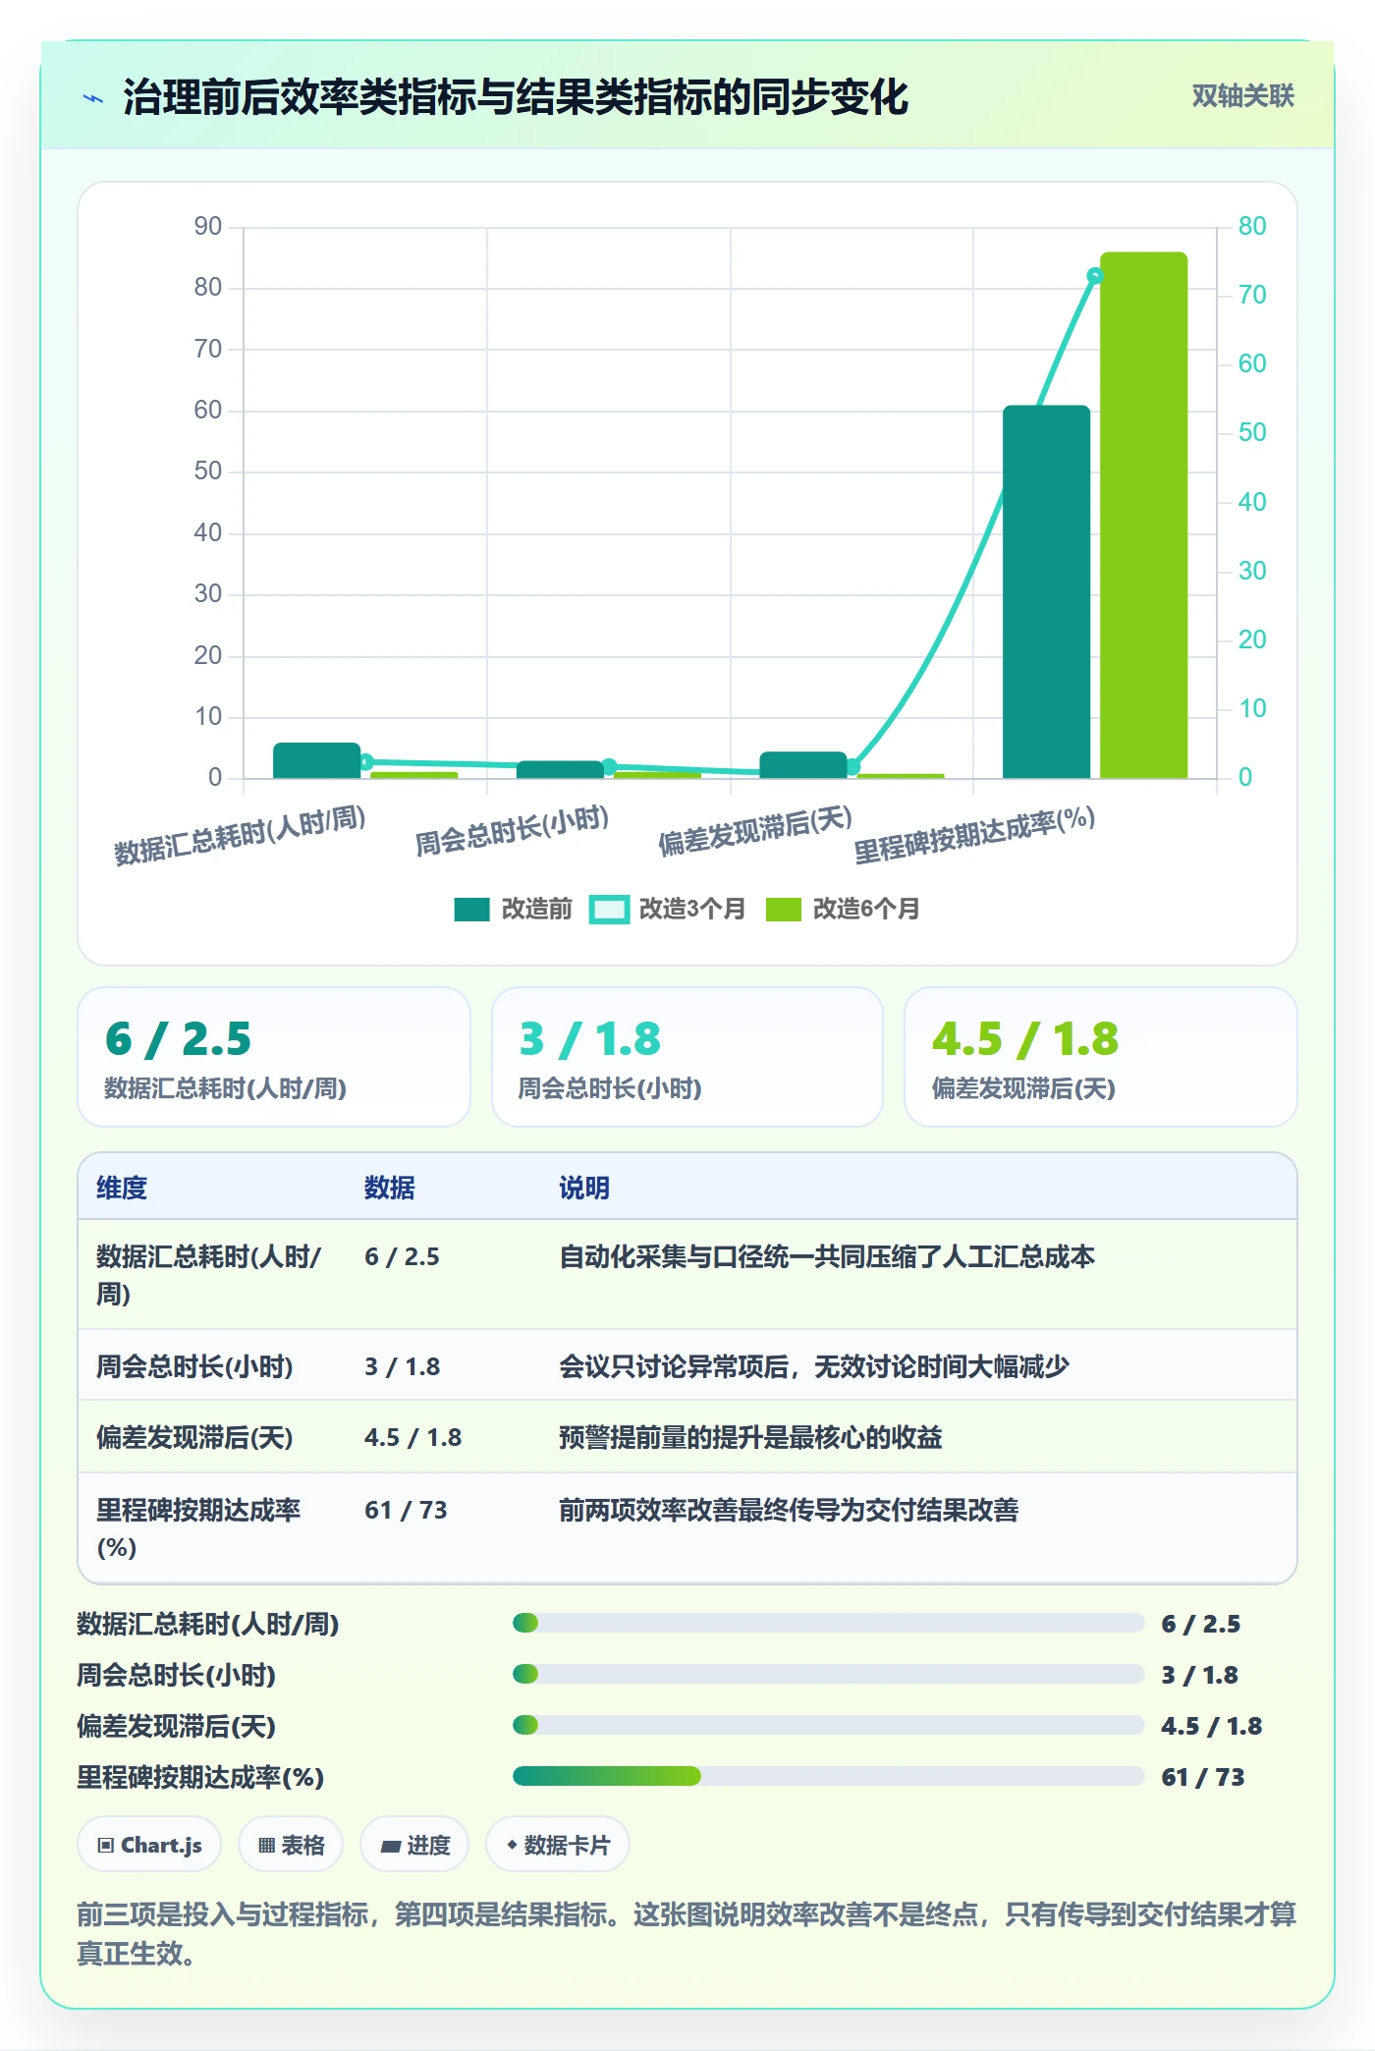This screenshot has width=1375, height=2051.
Task: Click the summary paragraph starting 前三项是投入
Action: tap(687, 1933)
